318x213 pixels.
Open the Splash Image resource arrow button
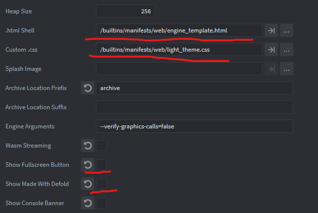click(271, 69)
